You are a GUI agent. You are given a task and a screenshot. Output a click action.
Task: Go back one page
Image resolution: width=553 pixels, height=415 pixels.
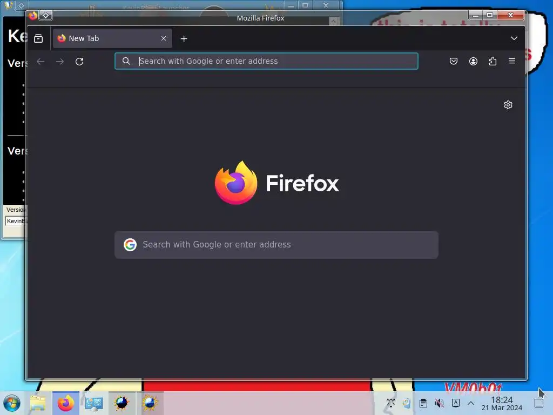[x=41, y=62]
